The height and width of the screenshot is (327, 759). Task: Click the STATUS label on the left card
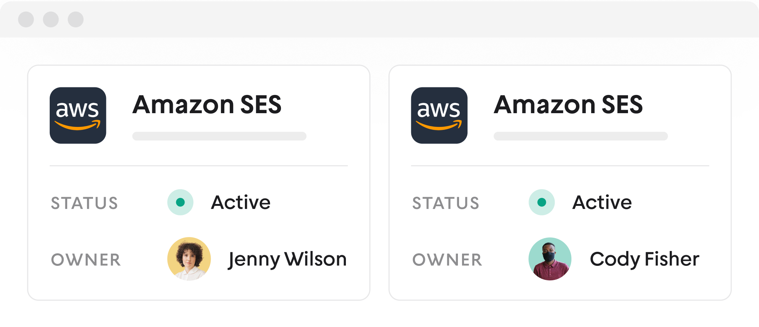(84, 203)
